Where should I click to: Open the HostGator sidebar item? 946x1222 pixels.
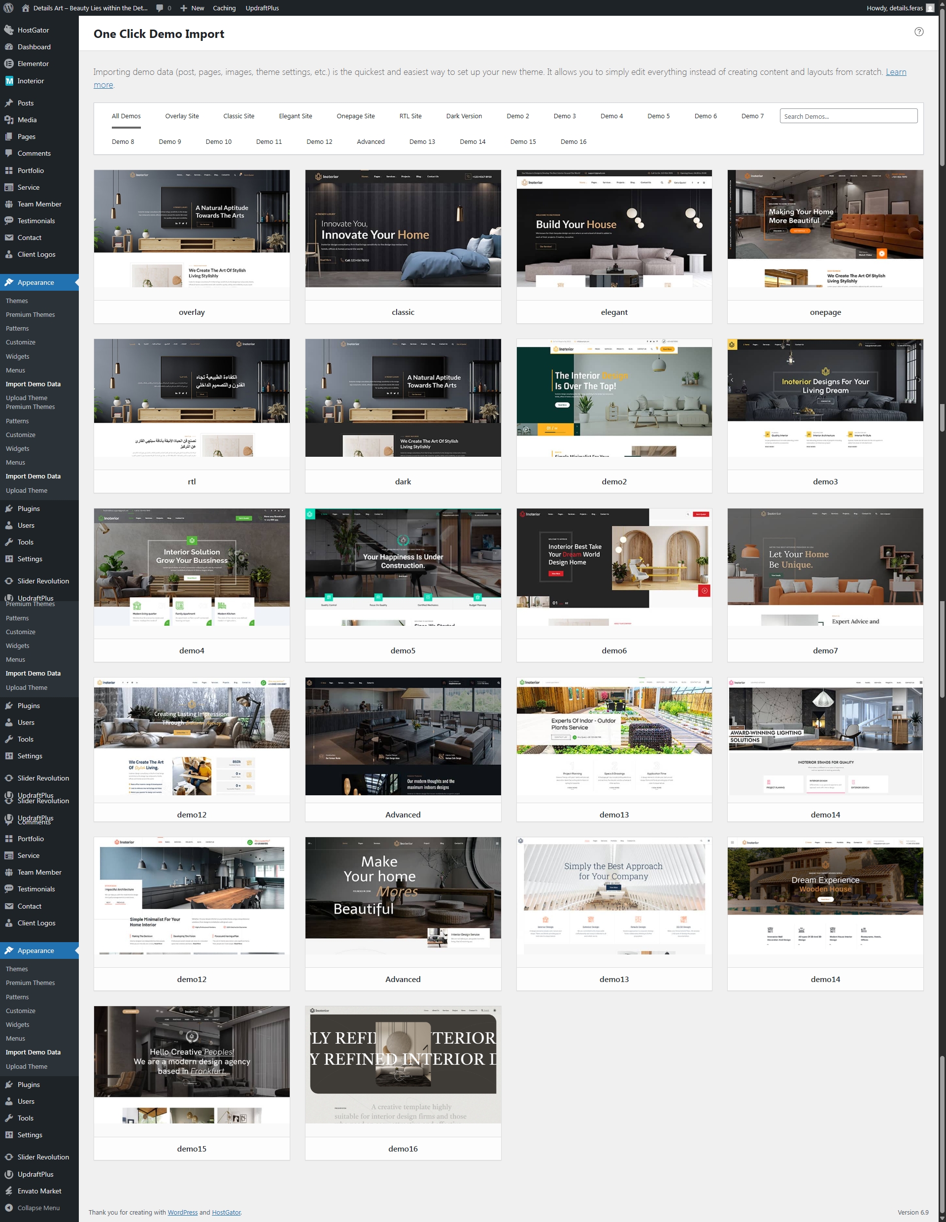(33, 30)
